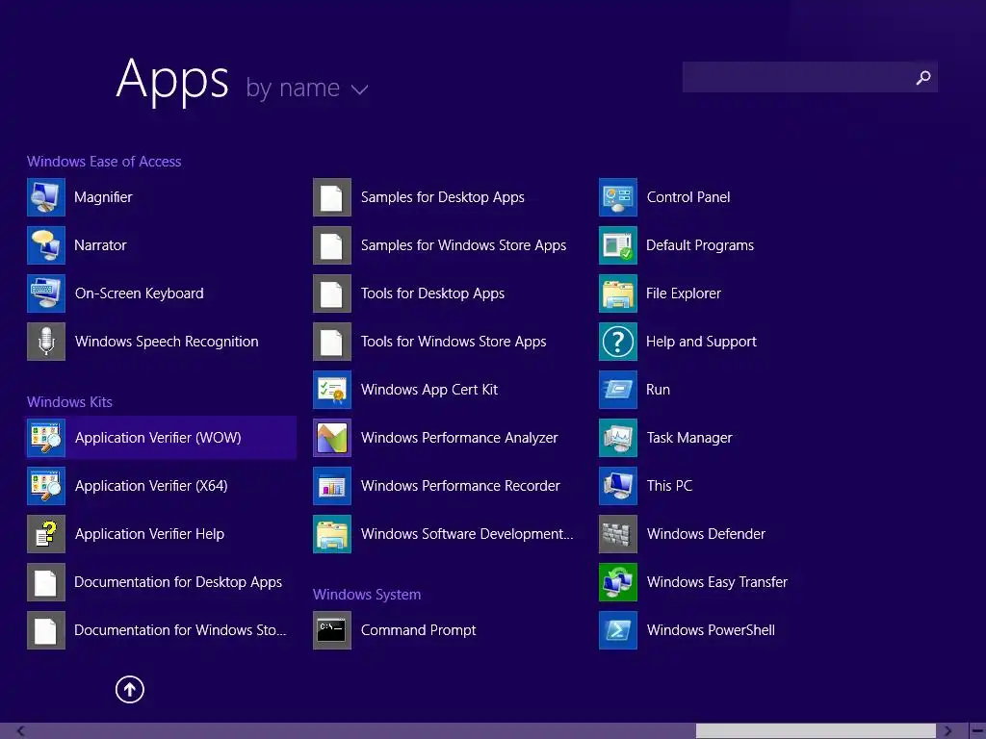
Task: Launch Windows PowerShell icon
Action: tap(618, 630)
